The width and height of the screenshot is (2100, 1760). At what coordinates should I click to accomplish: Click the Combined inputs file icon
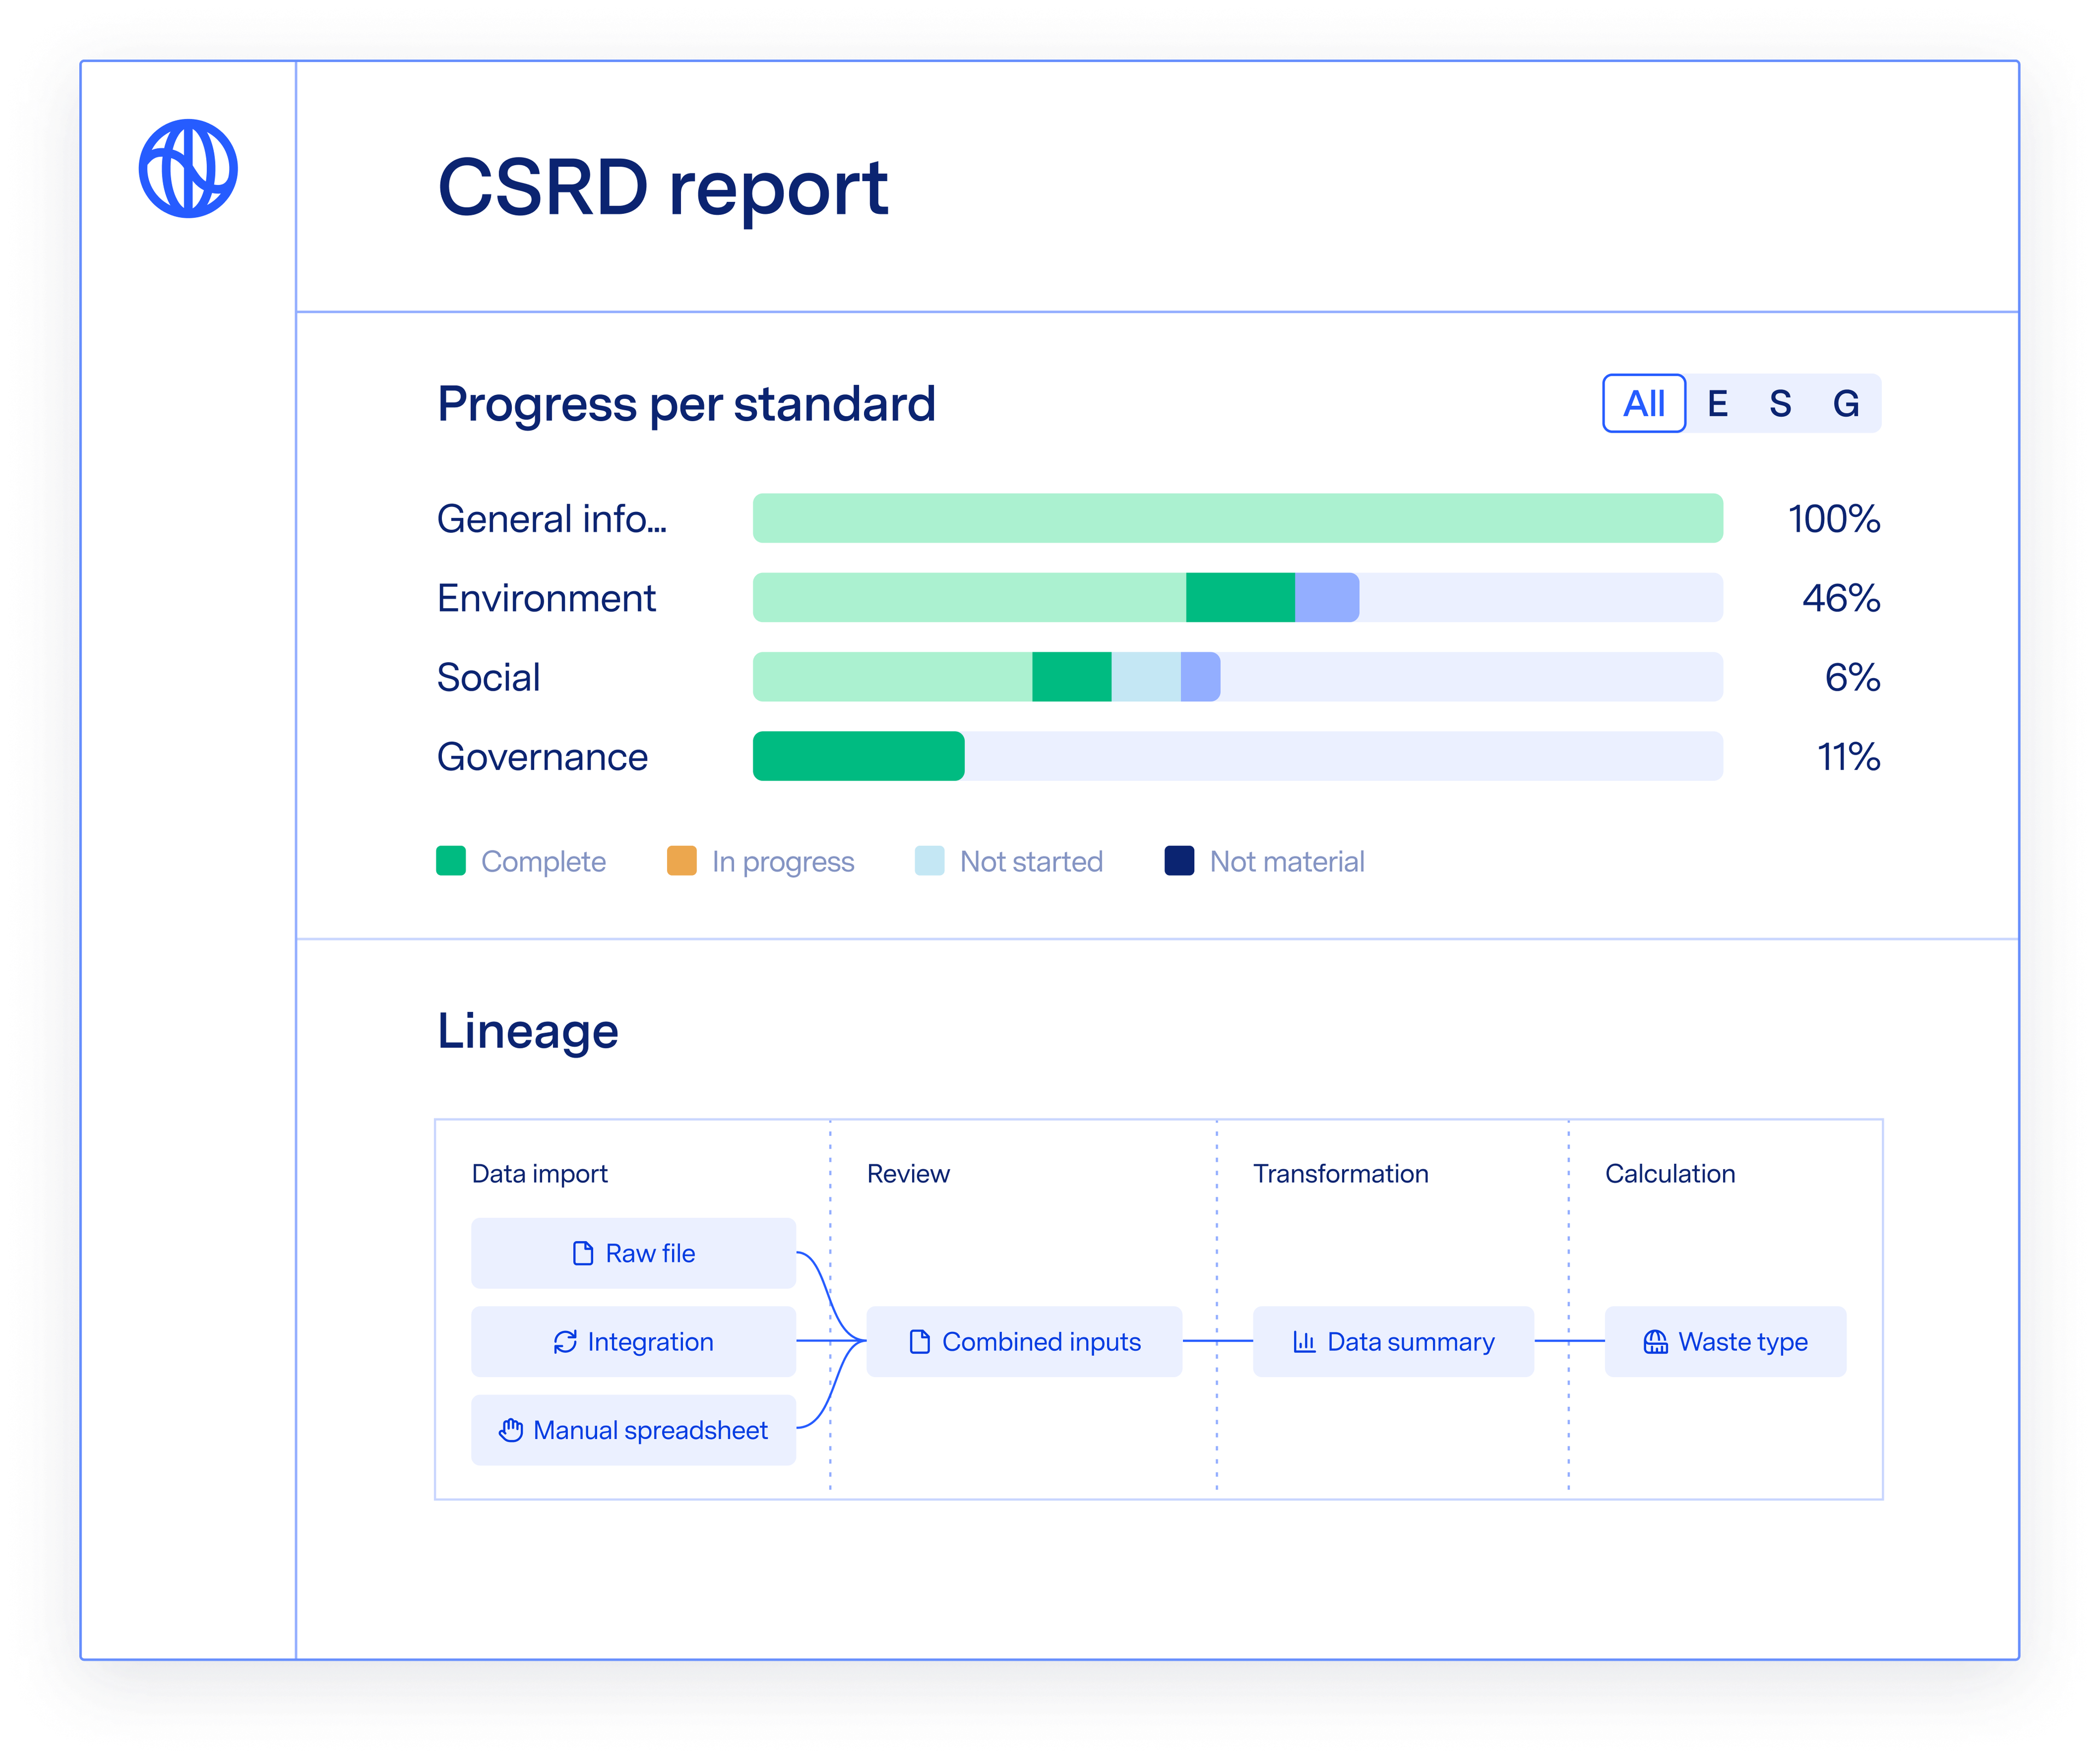(x=919, y=1342)
